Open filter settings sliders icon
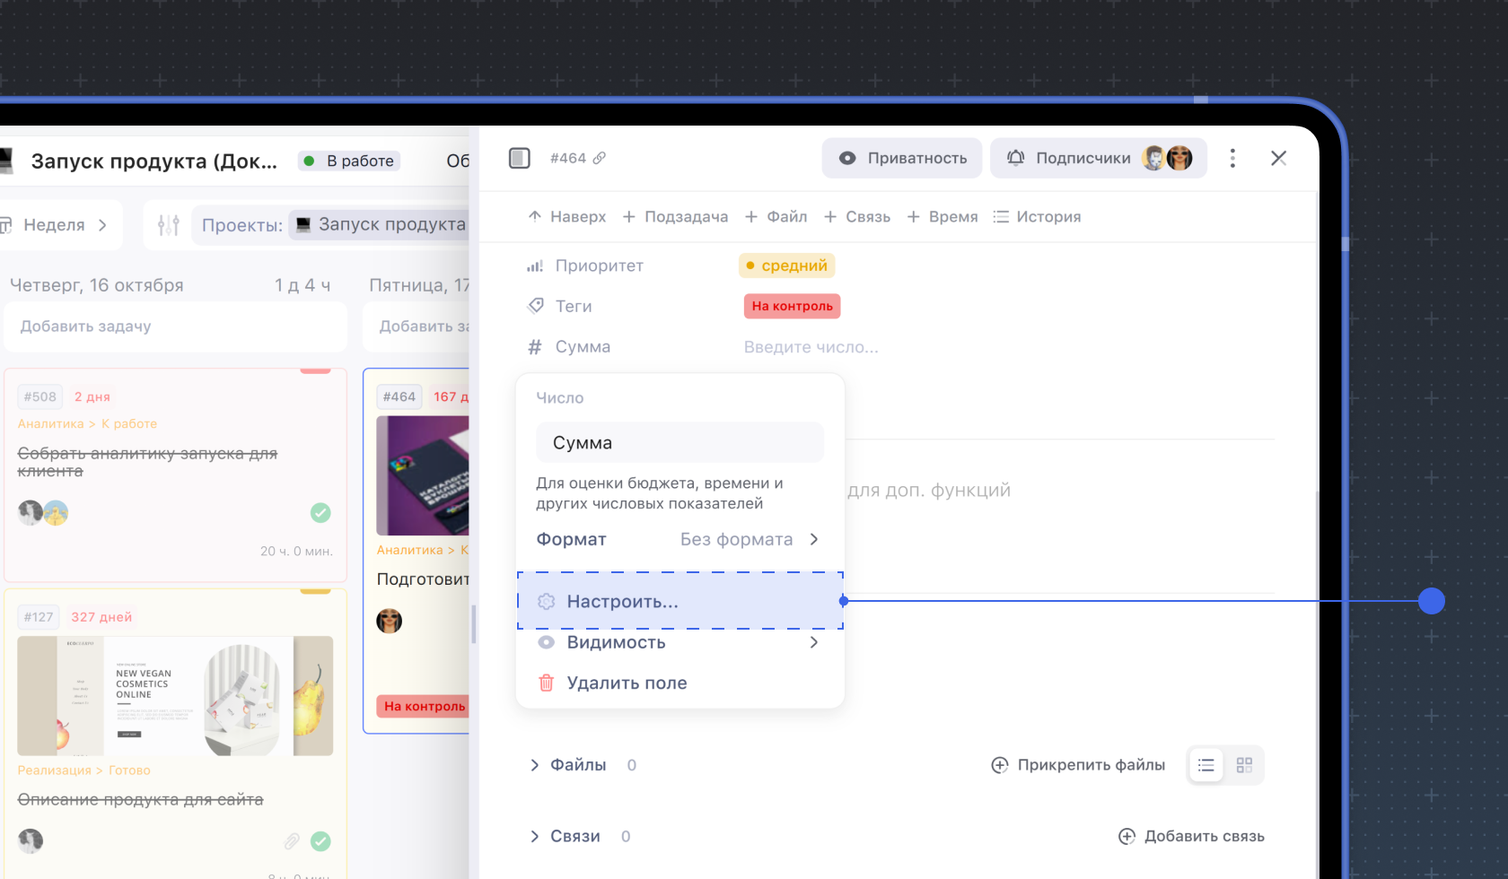Image resolution: width=1508 pixels, height=879 pixels. point(169,225)
